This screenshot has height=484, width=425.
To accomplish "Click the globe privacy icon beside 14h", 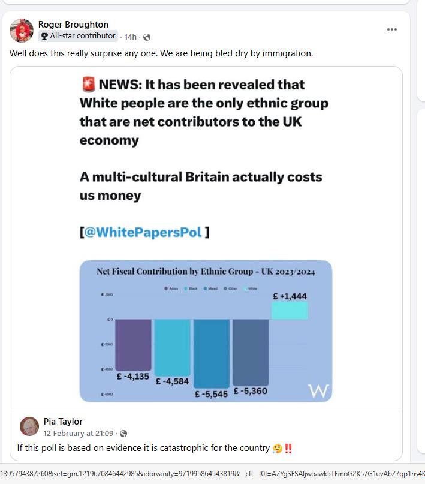I will click(x=147, y=36).
